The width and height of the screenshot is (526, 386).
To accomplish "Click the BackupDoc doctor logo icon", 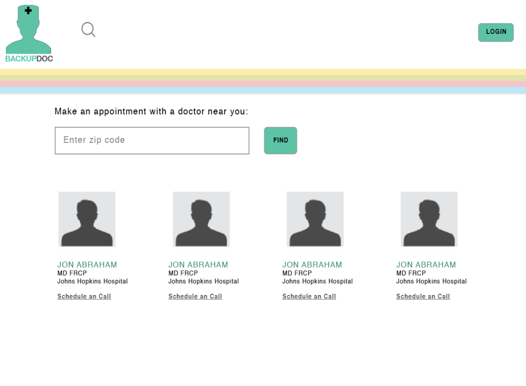I will click(x=28, y=29).
